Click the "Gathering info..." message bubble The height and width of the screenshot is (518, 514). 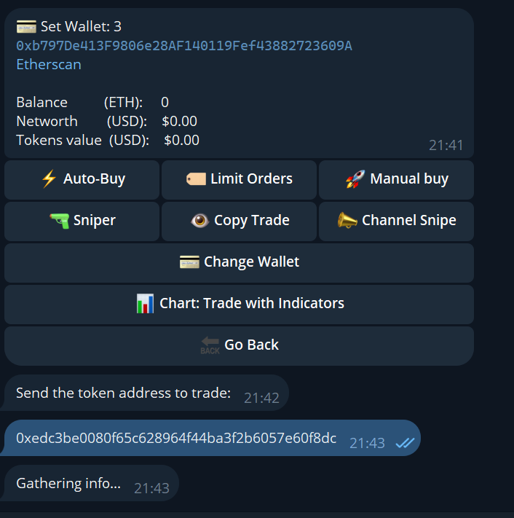tap(68, 483)
